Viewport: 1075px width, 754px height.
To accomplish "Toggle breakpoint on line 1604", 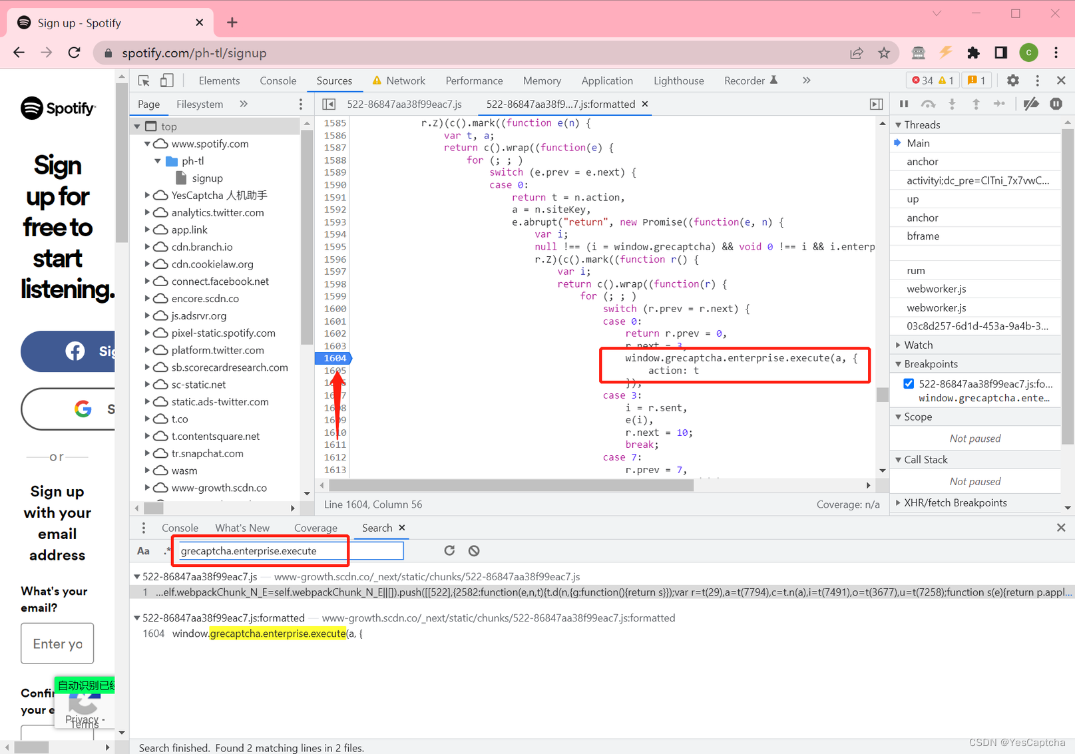I will point(333,358).
